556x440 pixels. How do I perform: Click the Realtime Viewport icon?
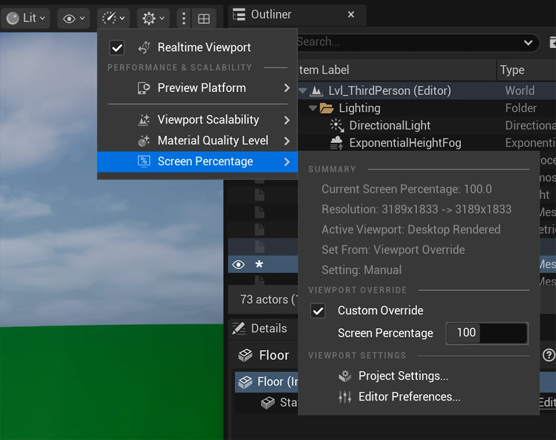point(144,48)
